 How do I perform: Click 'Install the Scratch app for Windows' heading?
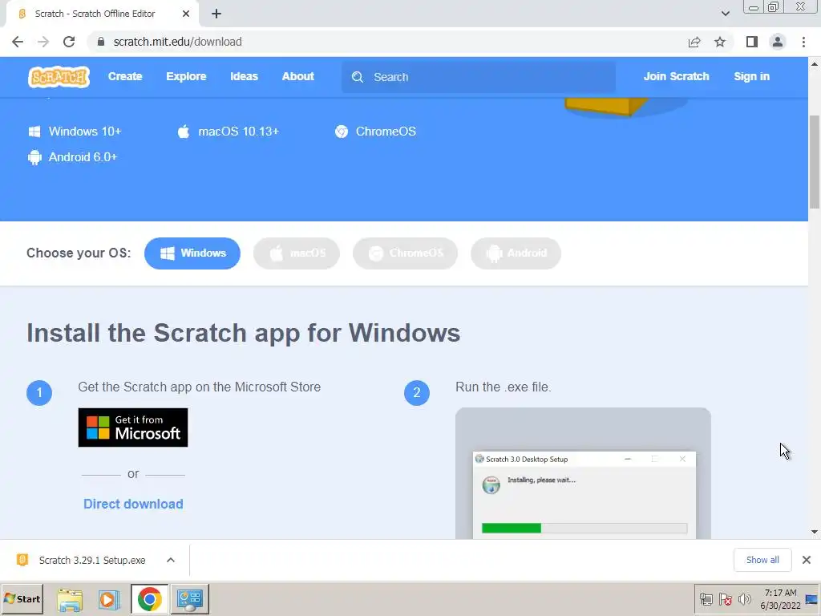click(x=244, y=333)
